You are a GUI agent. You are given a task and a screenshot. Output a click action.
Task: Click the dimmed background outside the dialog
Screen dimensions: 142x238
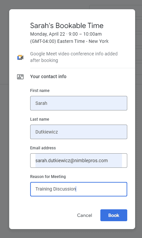pos(4,121)
